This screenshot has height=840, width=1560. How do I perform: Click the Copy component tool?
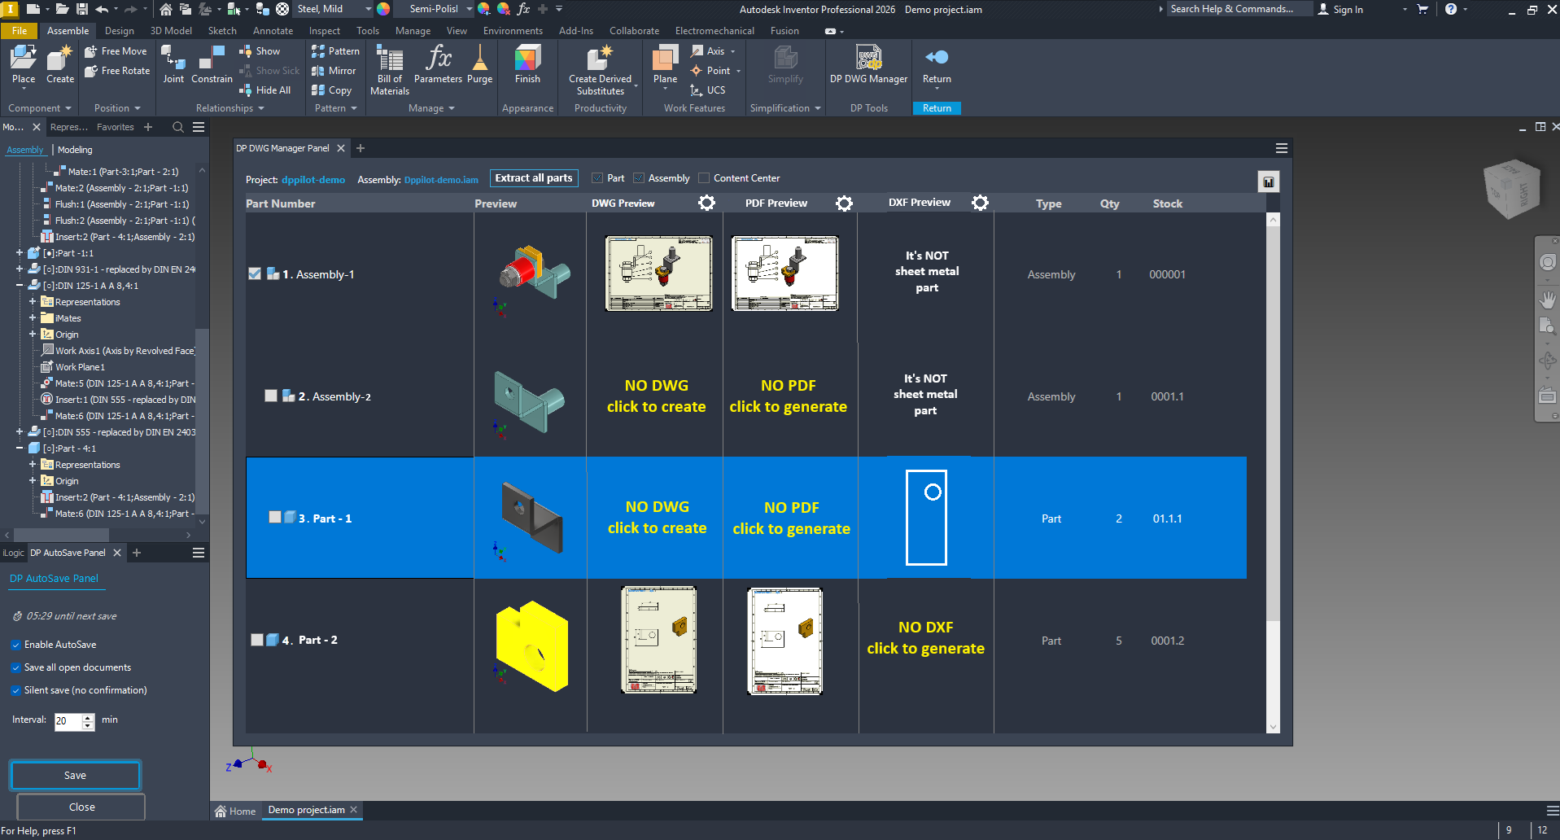(331, 90)
